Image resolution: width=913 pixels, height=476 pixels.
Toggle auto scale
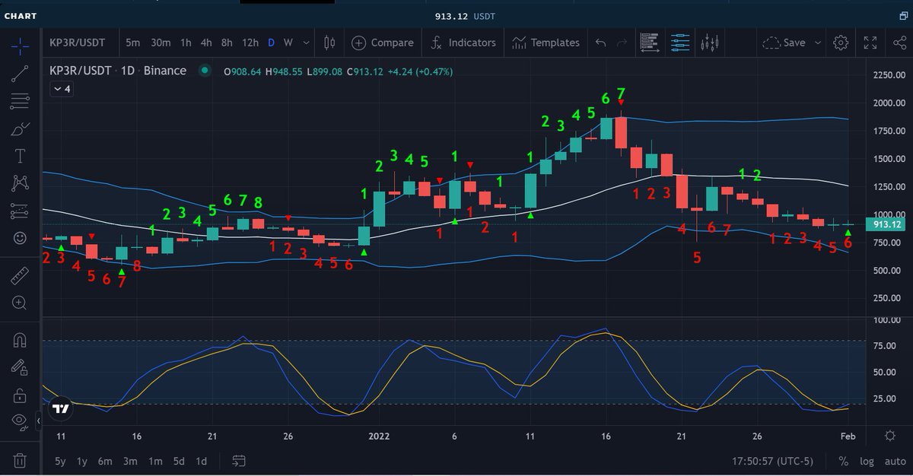(x=895, y=461)
